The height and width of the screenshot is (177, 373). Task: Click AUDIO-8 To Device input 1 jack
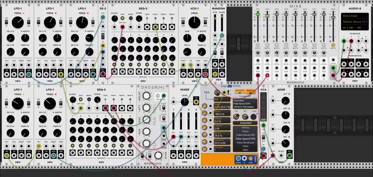344,41
